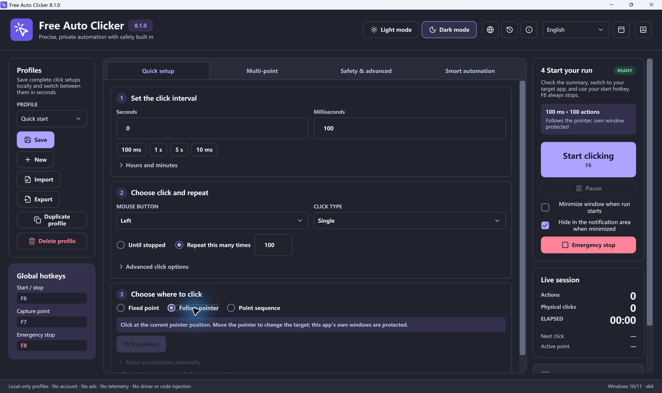Open the Click type Single dropdown
Screen dimensions: 662x393
click(410, 221)
